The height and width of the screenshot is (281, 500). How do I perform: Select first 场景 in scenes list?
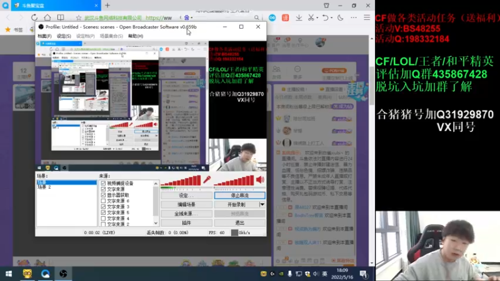pyautogui.click(x=67, y=182)
